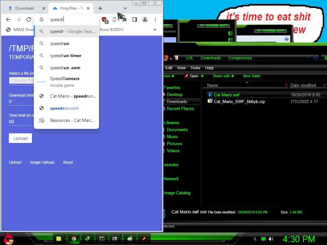Image resolution: width=327 pixels, height=245 pixels.
Task: Click the striped flag extension icon
Action: click(x=114, y=19)
